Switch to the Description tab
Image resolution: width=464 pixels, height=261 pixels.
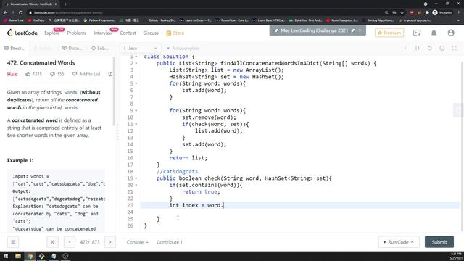(x=14, y=49)
